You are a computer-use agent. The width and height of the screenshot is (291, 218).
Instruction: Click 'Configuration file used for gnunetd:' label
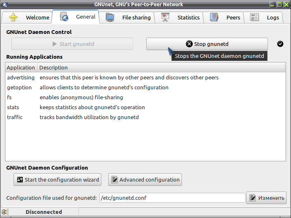pyautogui.click(x=52, y=198)
